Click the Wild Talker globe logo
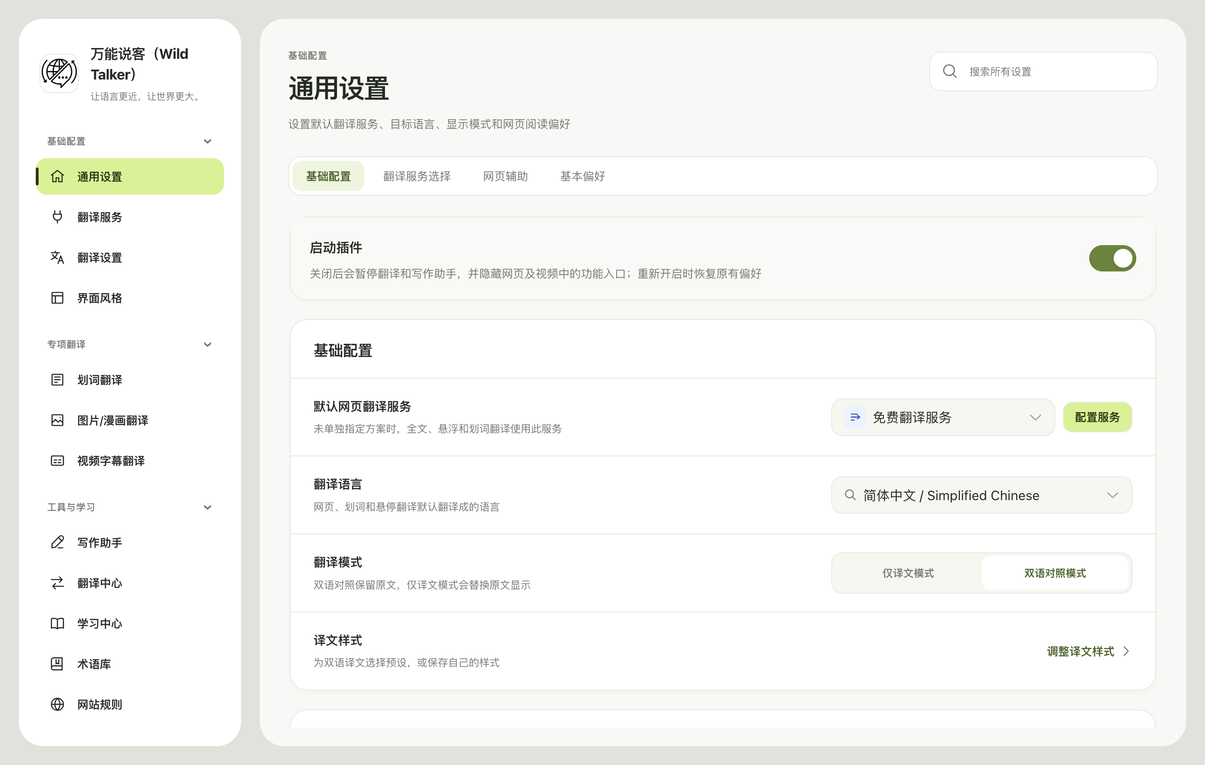1205x765 pixels. click(59, 73)
